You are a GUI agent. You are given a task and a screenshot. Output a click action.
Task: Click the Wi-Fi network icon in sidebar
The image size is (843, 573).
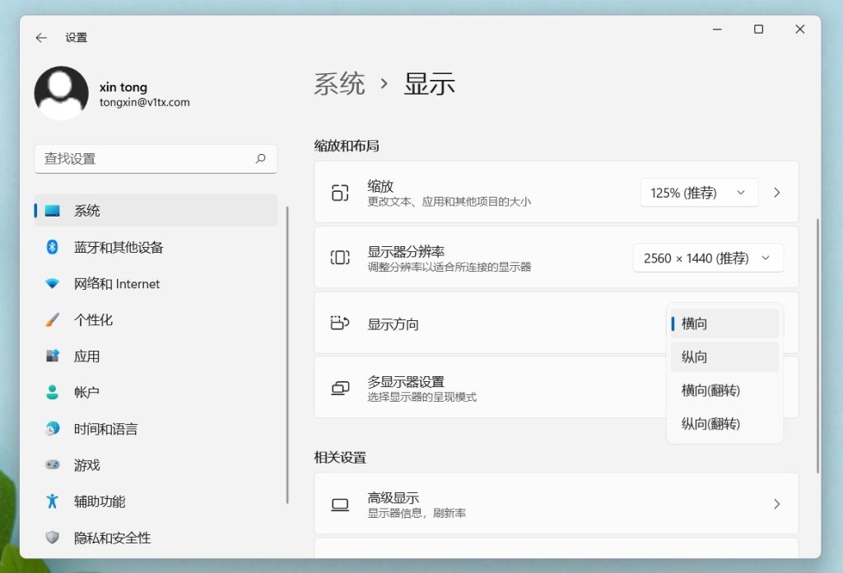coord(52,283)
